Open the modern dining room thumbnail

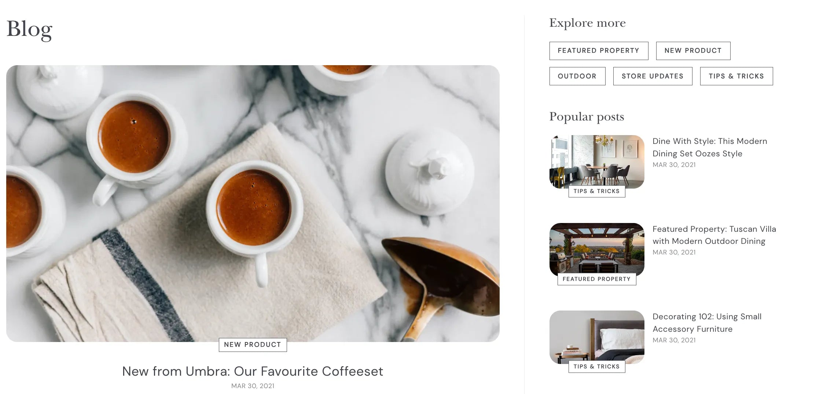[x=597, y=162]
